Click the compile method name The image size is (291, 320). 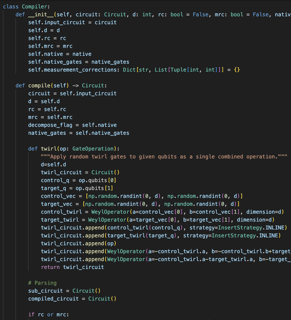click(x=39, y=86)
